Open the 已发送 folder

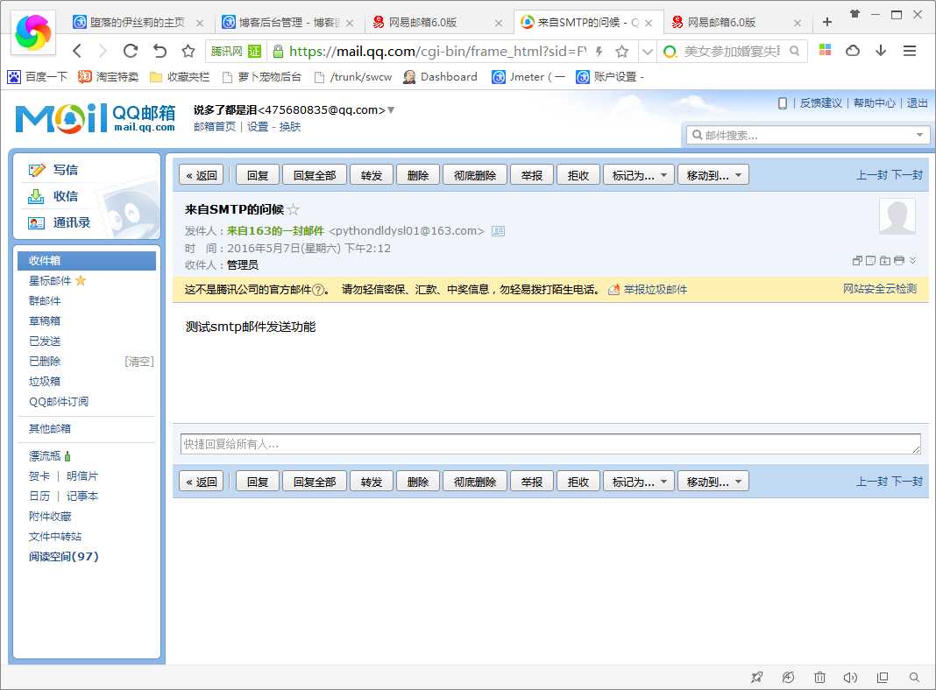(45, 341)
